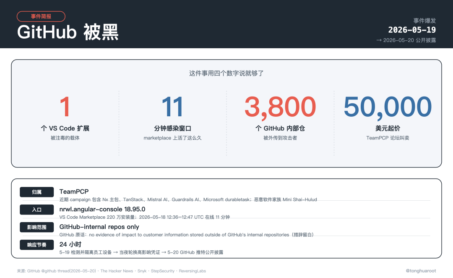Click the 归属 dark tag
Screen dimensions: 453x278
[x=36, y=192]
